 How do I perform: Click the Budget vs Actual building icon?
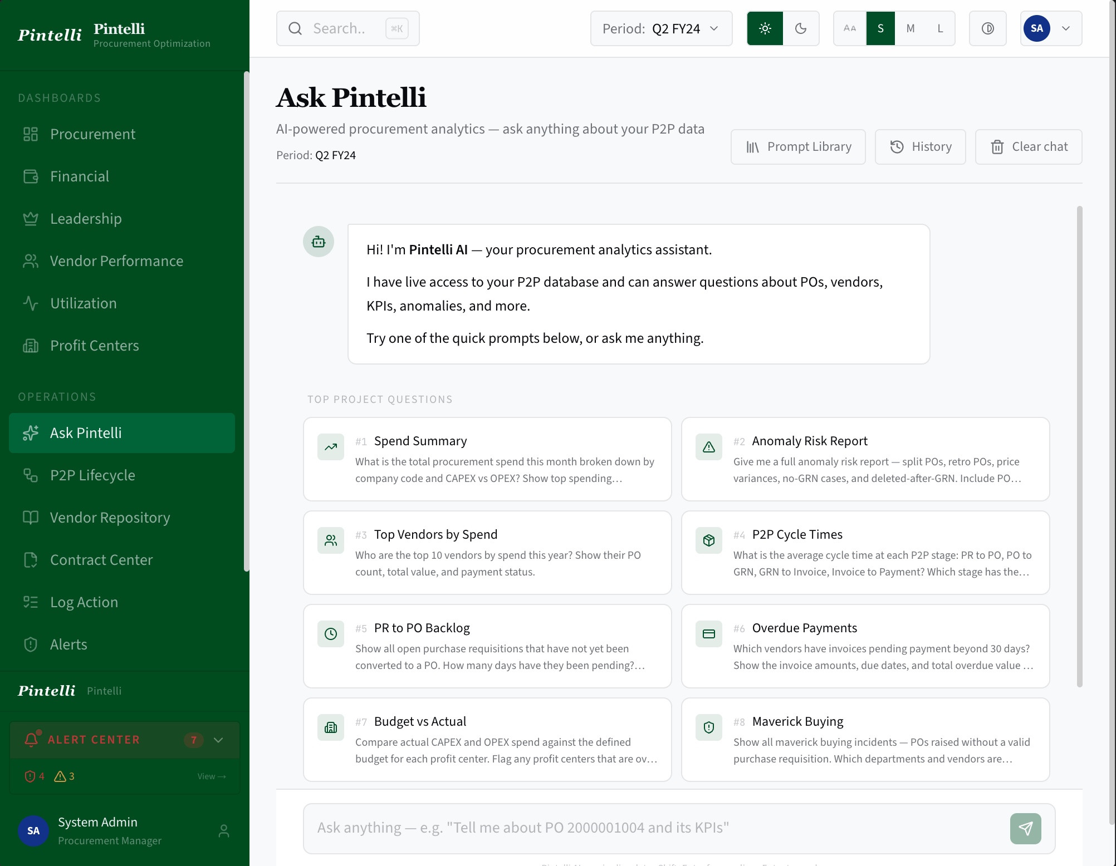click(x=331, y=727)
